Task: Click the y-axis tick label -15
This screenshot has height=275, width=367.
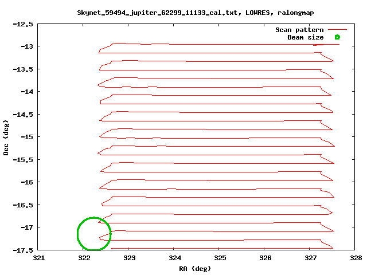Action: coord(27,137)
